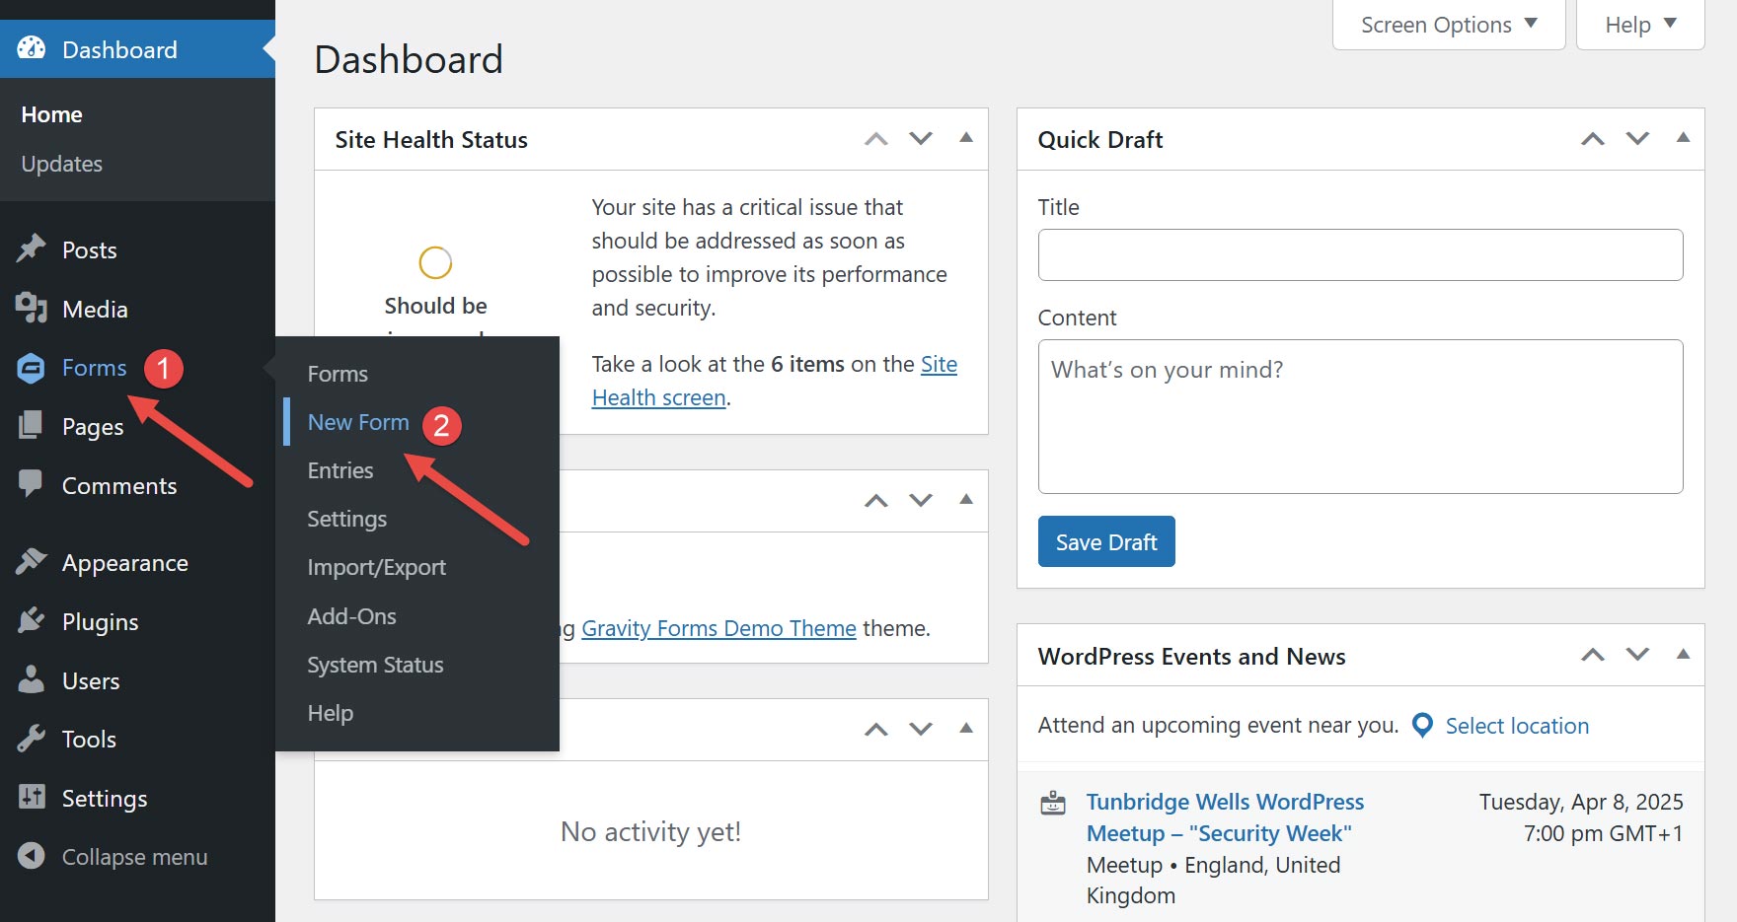Select New Form from the submenu
This screenshot has height=922, width=1737.
point(358,422)
